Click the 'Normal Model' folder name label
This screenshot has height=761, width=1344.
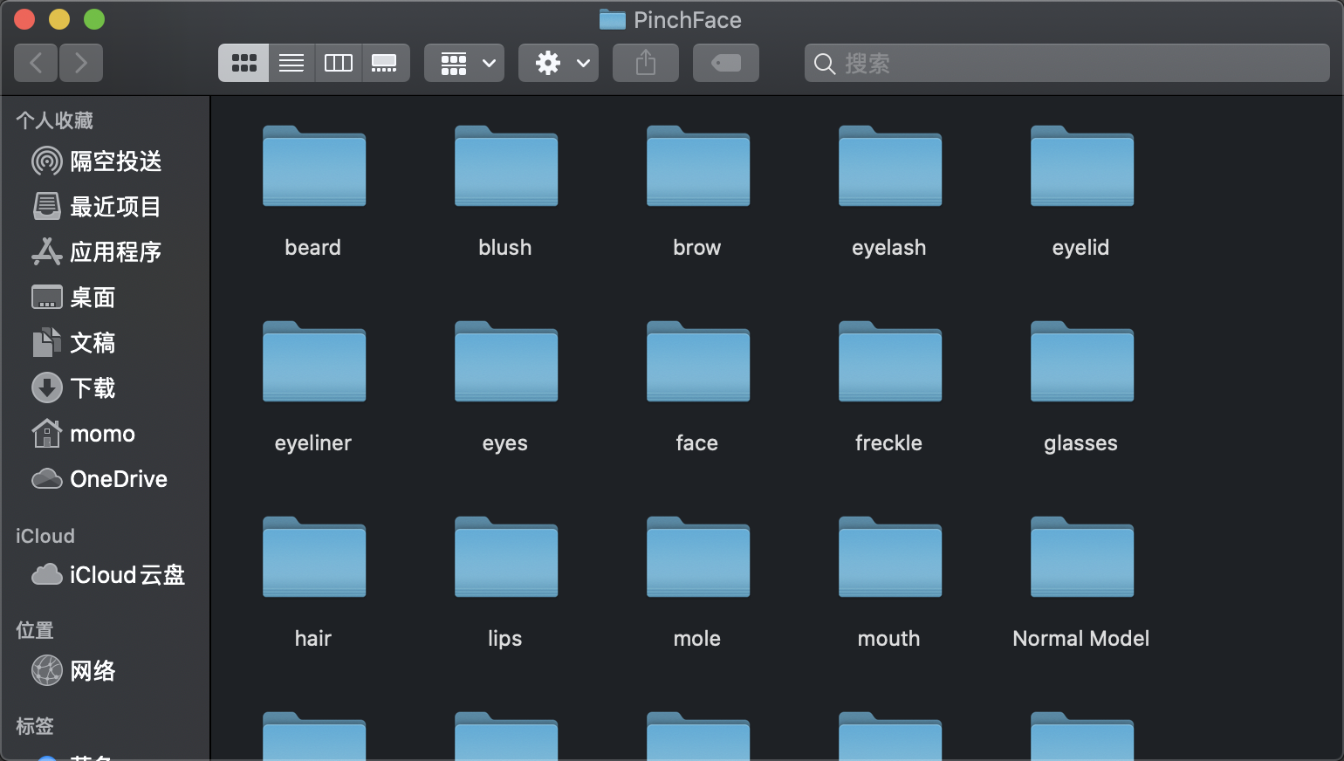coord(1081,639)
